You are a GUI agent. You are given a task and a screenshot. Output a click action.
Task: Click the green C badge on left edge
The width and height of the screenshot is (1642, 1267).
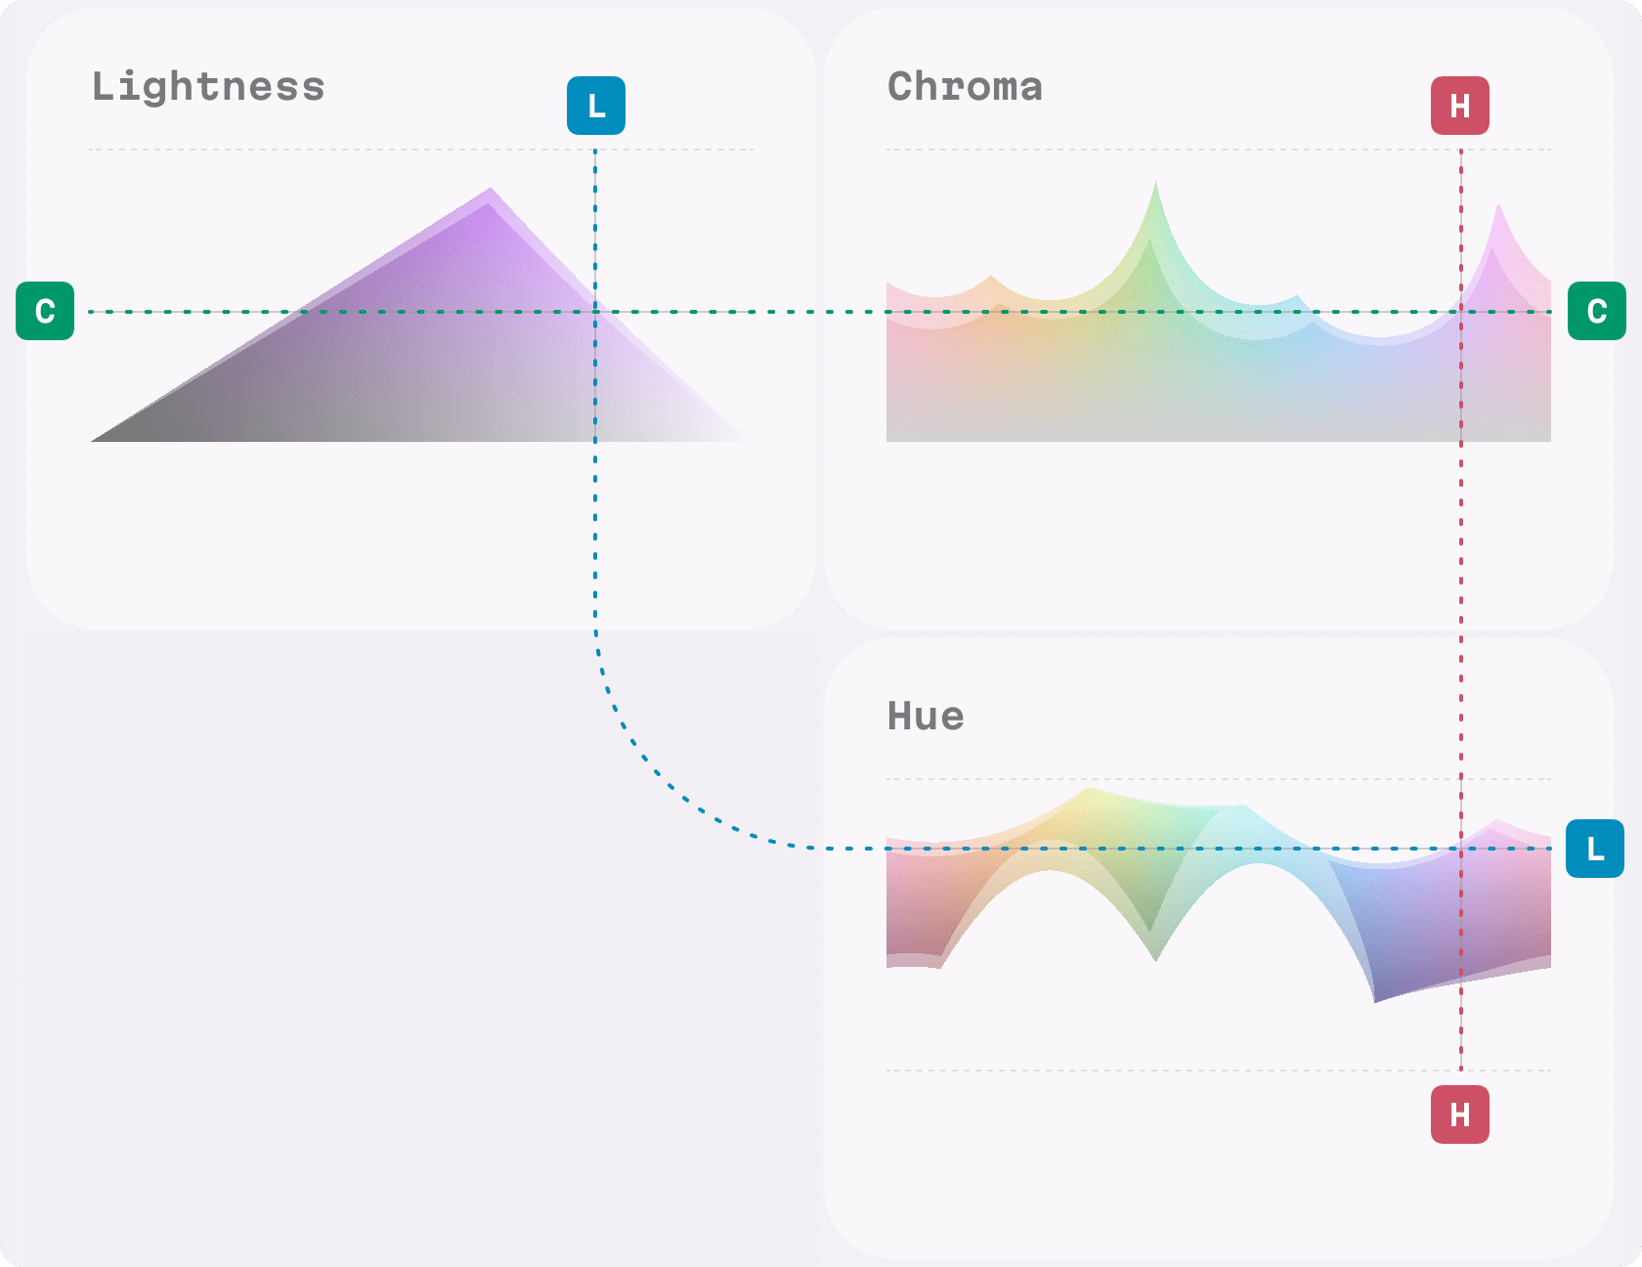pyautogui.click(x=45, y=311)
